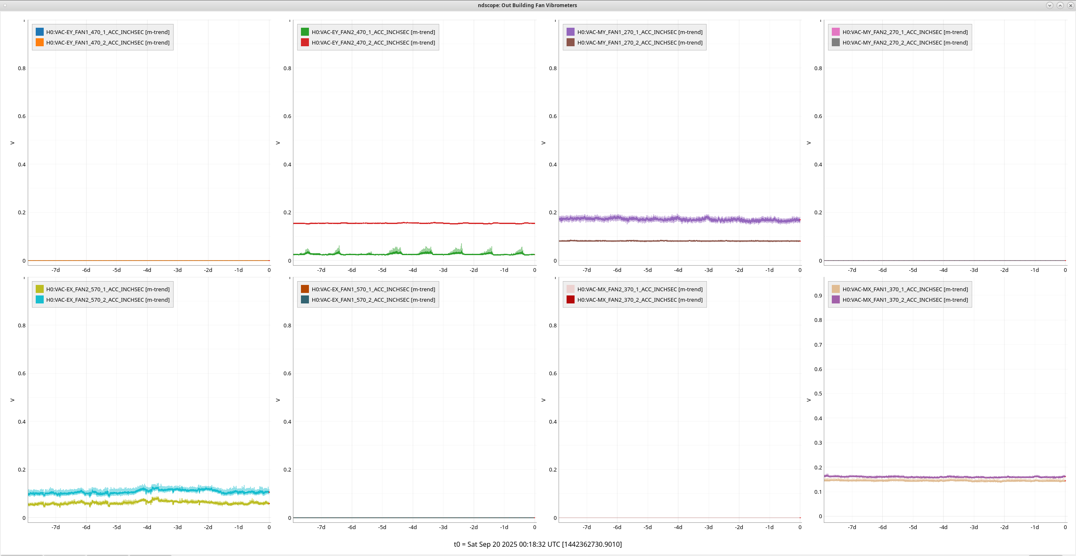
Task: Click the orange EY_FAN1_470_2 legend swatch
Action: 40,42
